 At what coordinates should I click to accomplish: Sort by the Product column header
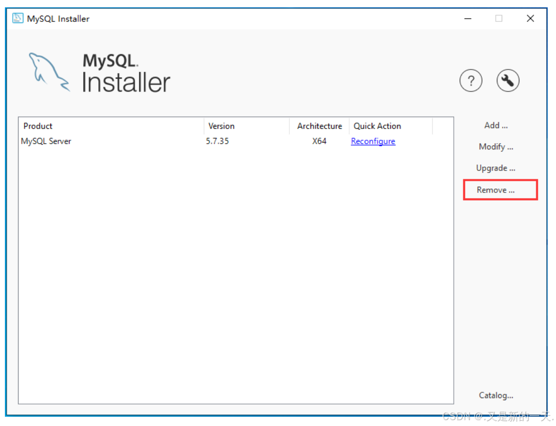coord(111,126)
